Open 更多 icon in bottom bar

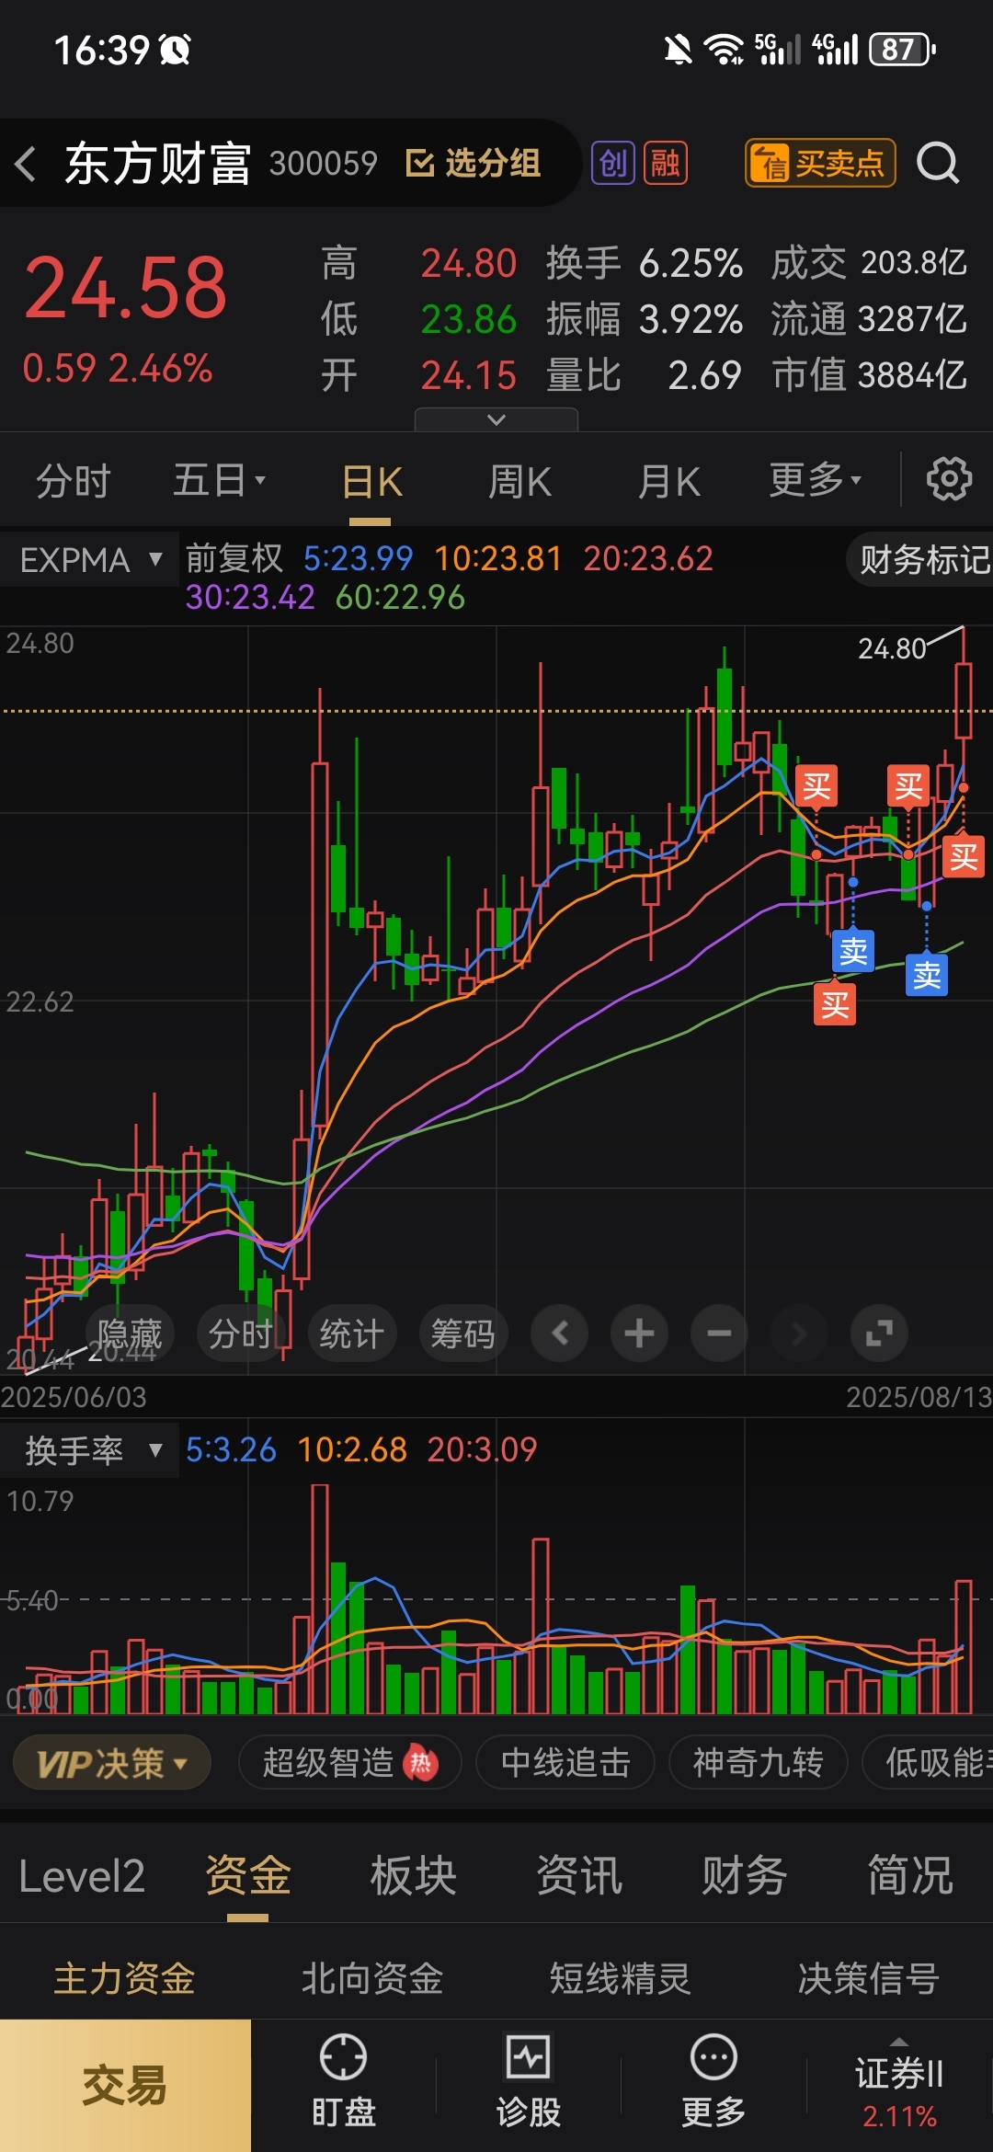point(713,2082)
